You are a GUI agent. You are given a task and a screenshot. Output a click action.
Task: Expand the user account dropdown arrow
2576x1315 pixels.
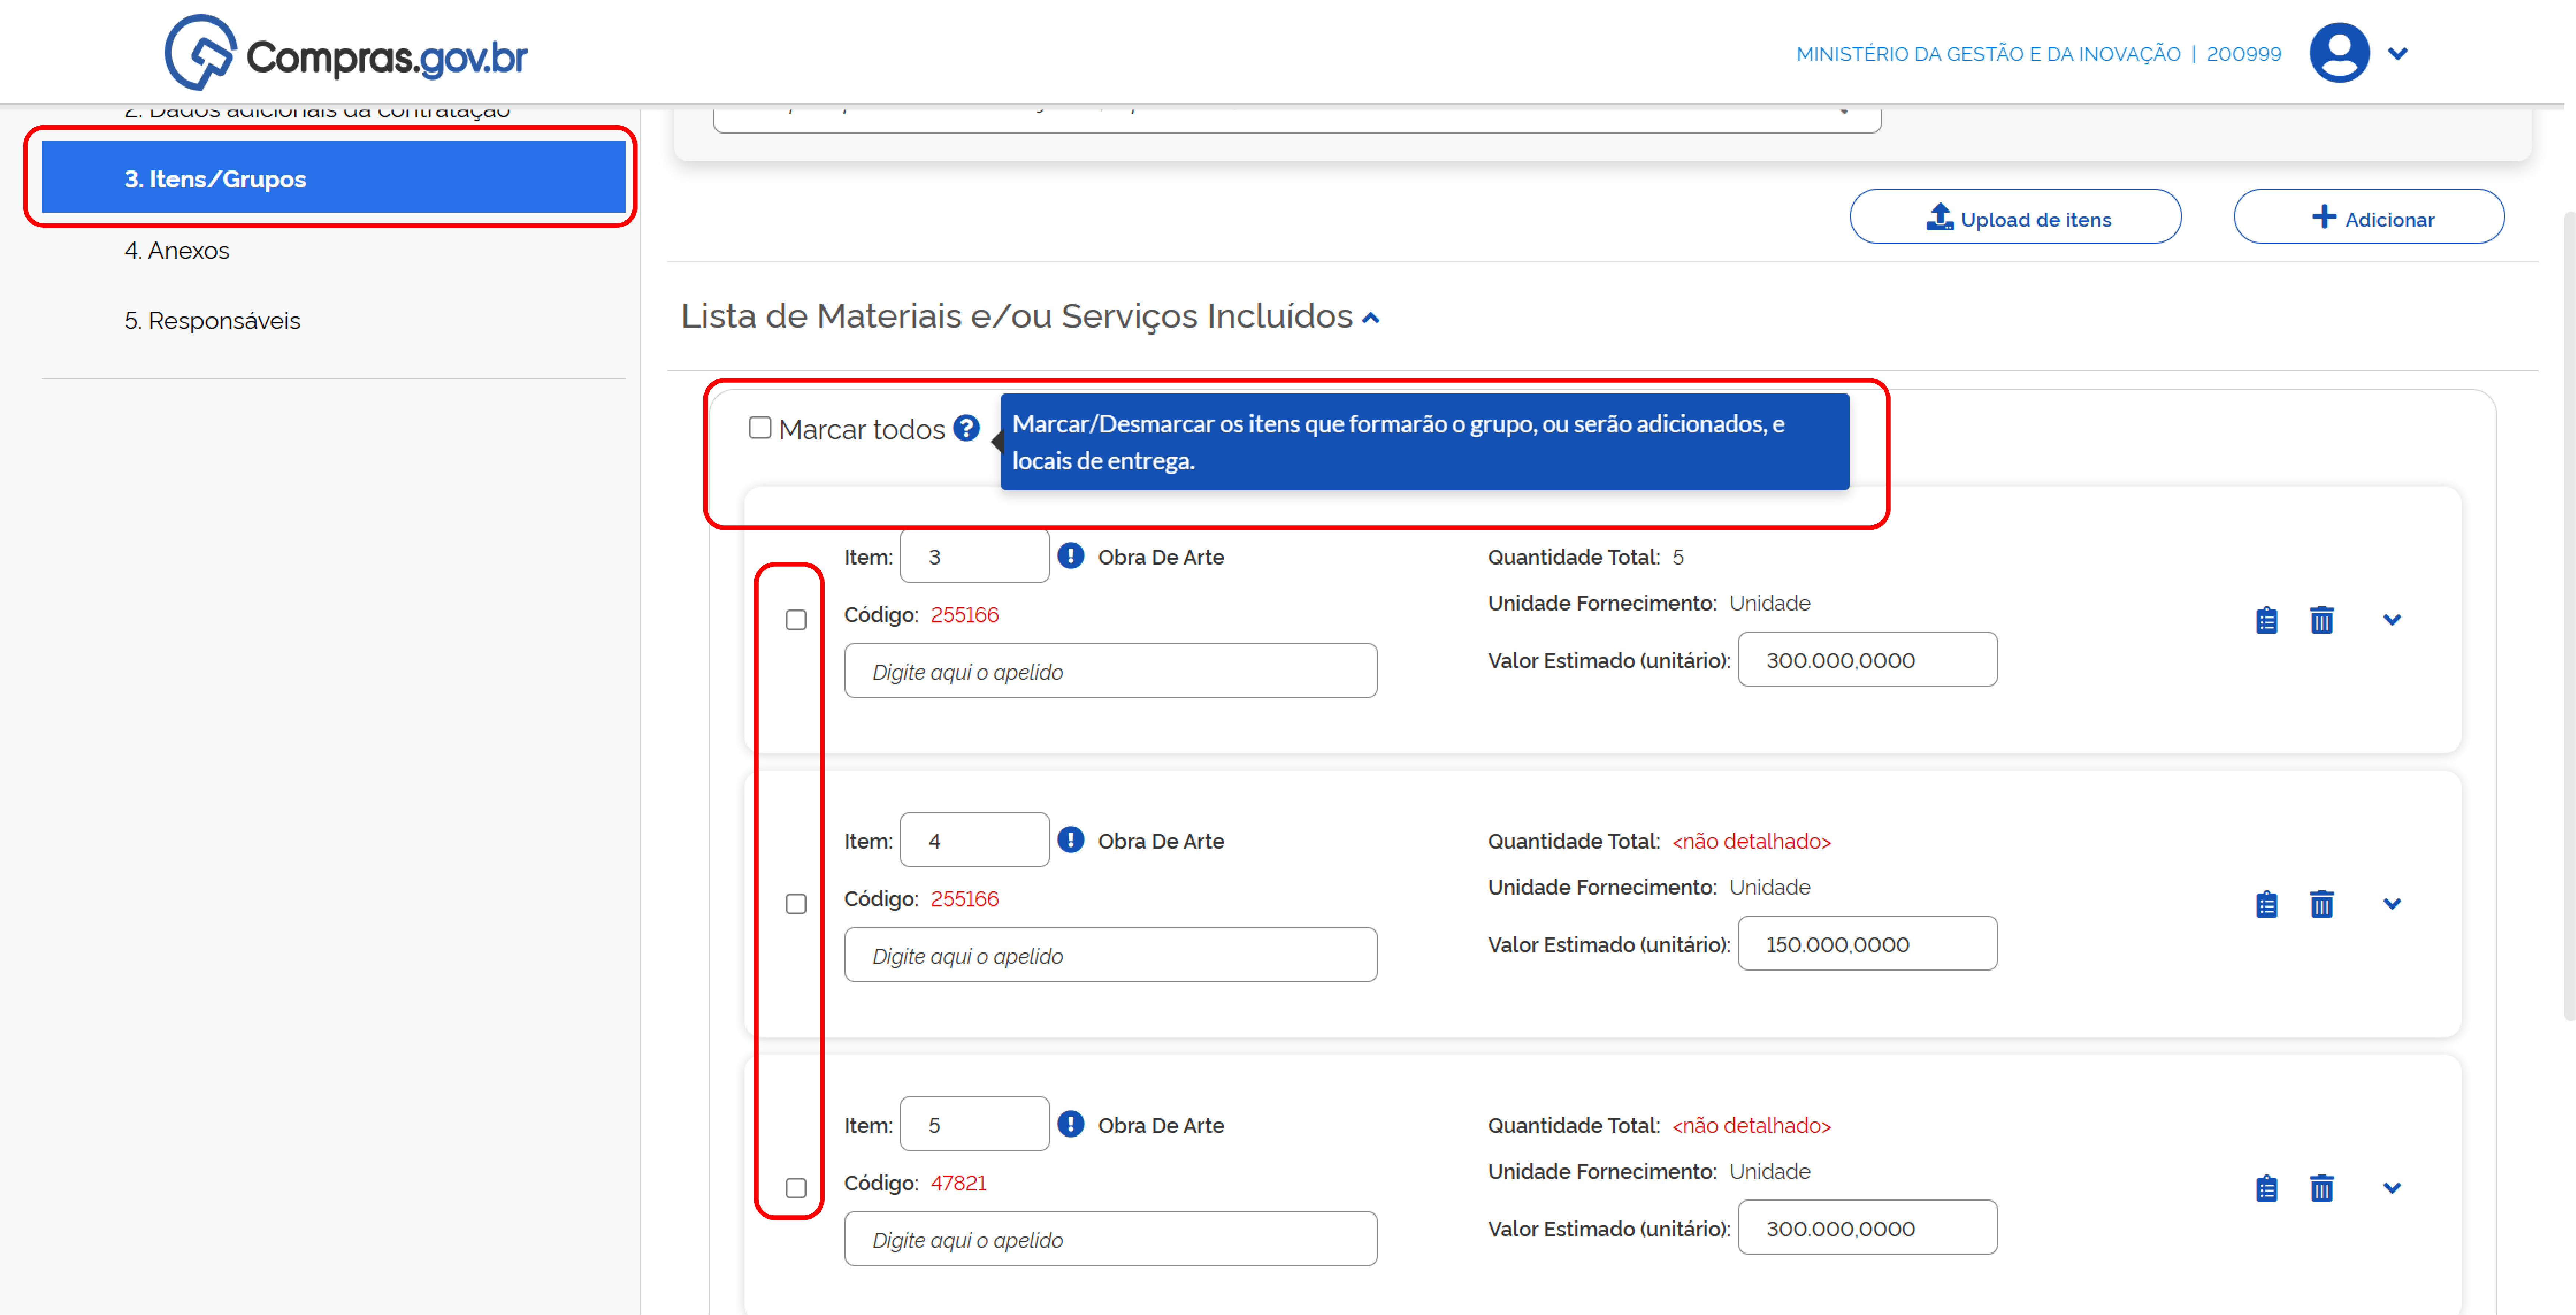(2398, 54)
